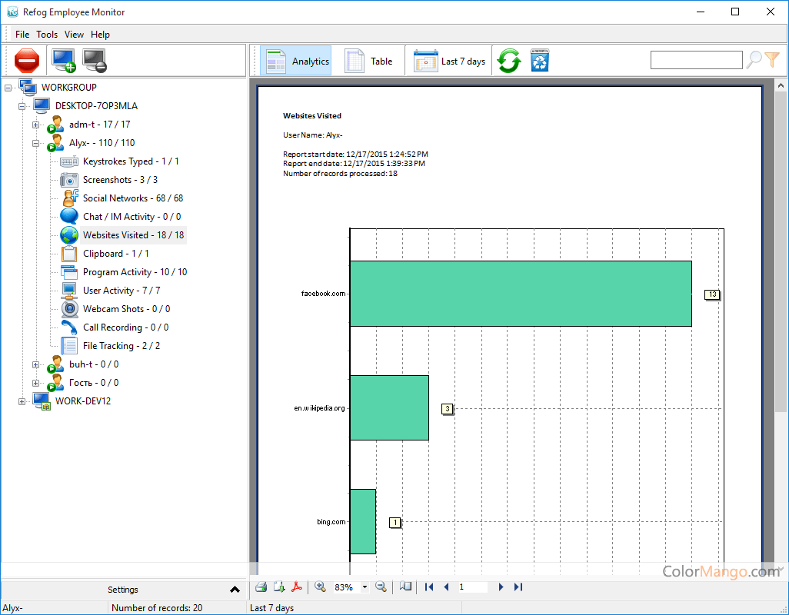Click the Last 7 days button
Image resolution: width=789 pixels, height=615 pixels.
450,61
